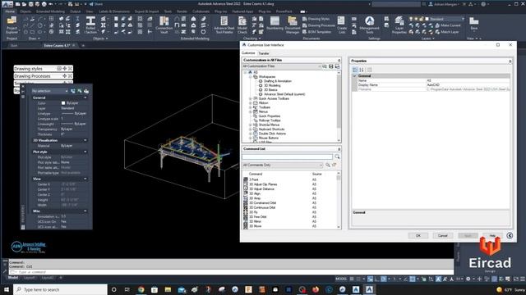
Task: Click the Share button in title bar
Action: [x=96, y=4]
